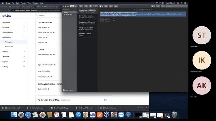Click the help icon beside Sign-out redirect URIs
This screenshot has height=121, width=216.
tap(55, 65)
